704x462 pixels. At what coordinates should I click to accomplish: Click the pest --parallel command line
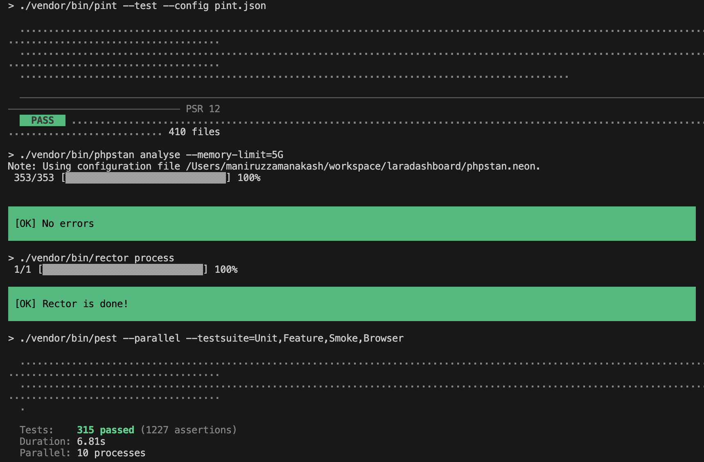[x=206, y=338]
